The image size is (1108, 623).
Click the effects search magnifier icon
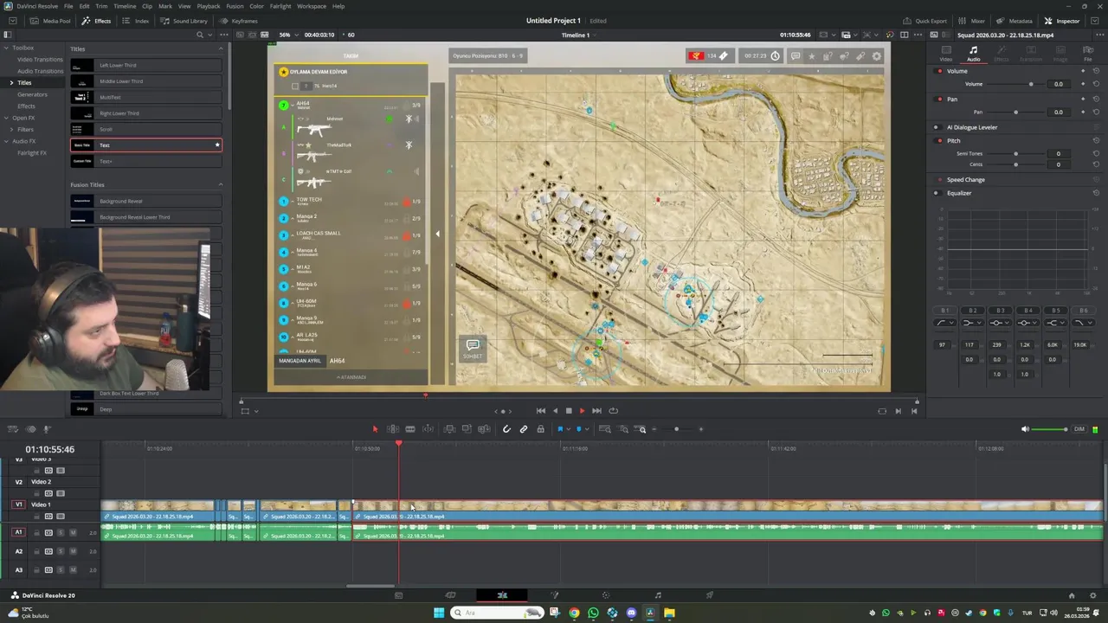[200, 35]
